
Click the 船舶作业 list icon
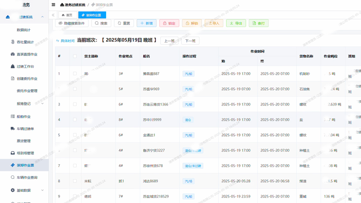pyautogui.click(x=13, y=116)
